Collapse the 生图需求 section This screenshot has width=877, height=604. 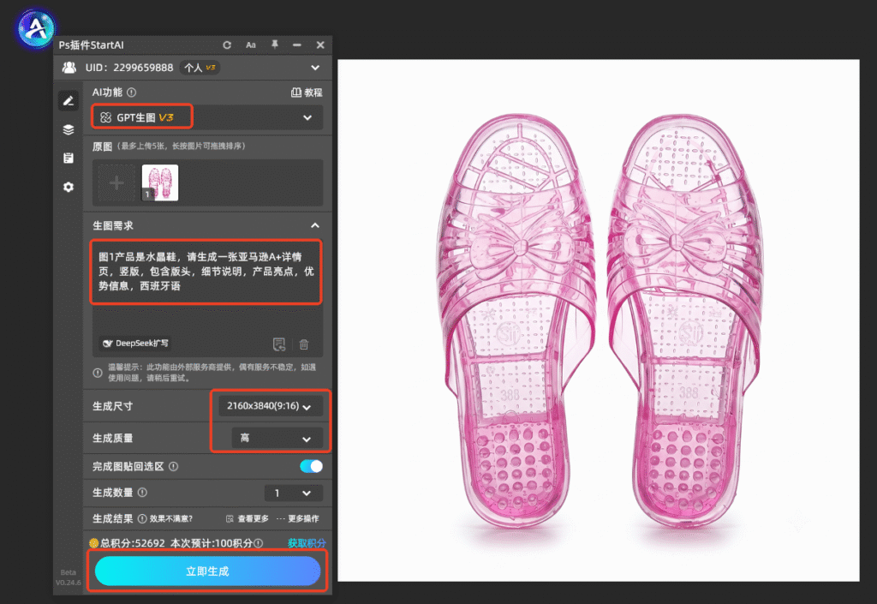[315, 225]
